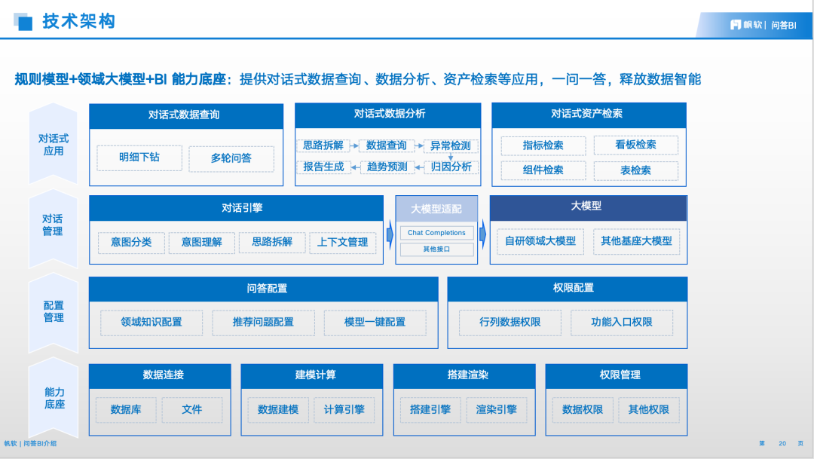Select the 意图分类 box
Viewport: 814px width, 459px height.
[x=131, y=243]
